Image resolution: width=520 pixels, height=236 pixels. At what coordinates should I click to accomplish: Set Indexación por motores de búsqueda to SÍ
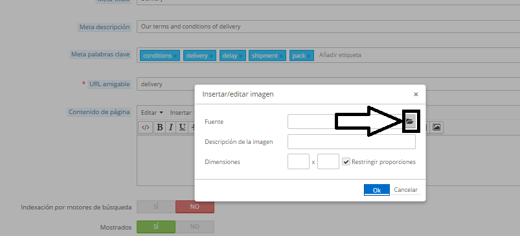(x=156, y=207)
